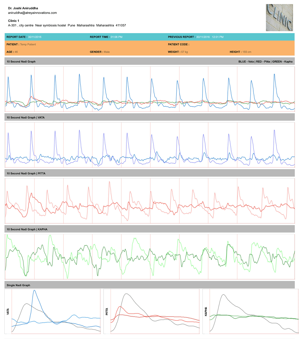Viewport: 299px width, 340px height.
Task: Select the 10 Second Nadi Graph PITTA header
Action: point(26,173)
